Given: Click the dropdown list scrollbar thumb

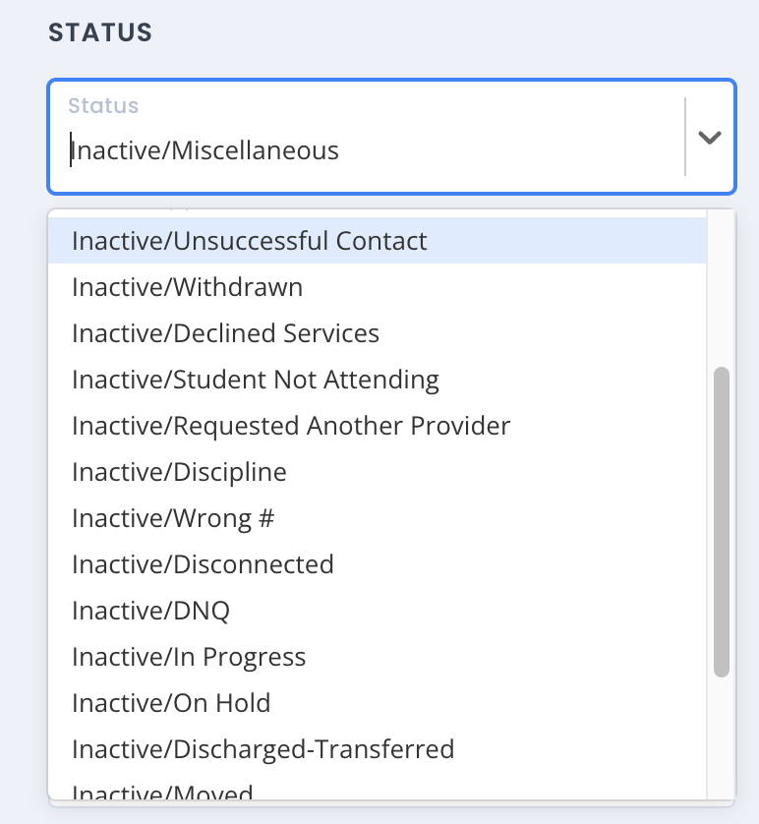Looking at the screenshot, I should (x=722, y=521).
